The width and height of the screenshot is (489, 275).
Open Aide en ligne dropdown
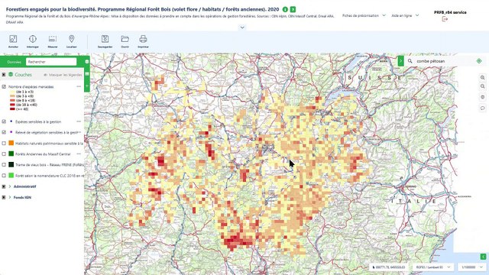[405, 15]
